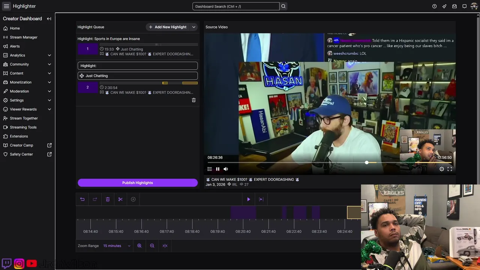Open Creator Camp external link
This screenshot has height=270, width=480.
(x=27, y=145)
